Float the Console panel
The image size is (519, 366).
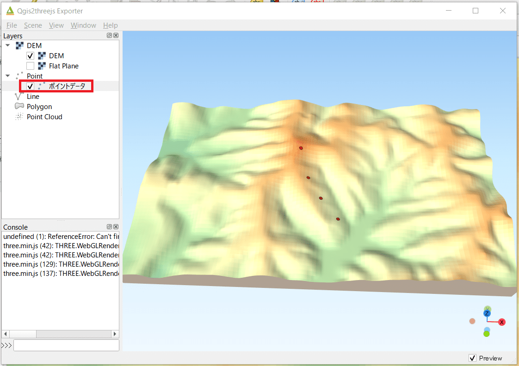109,226
